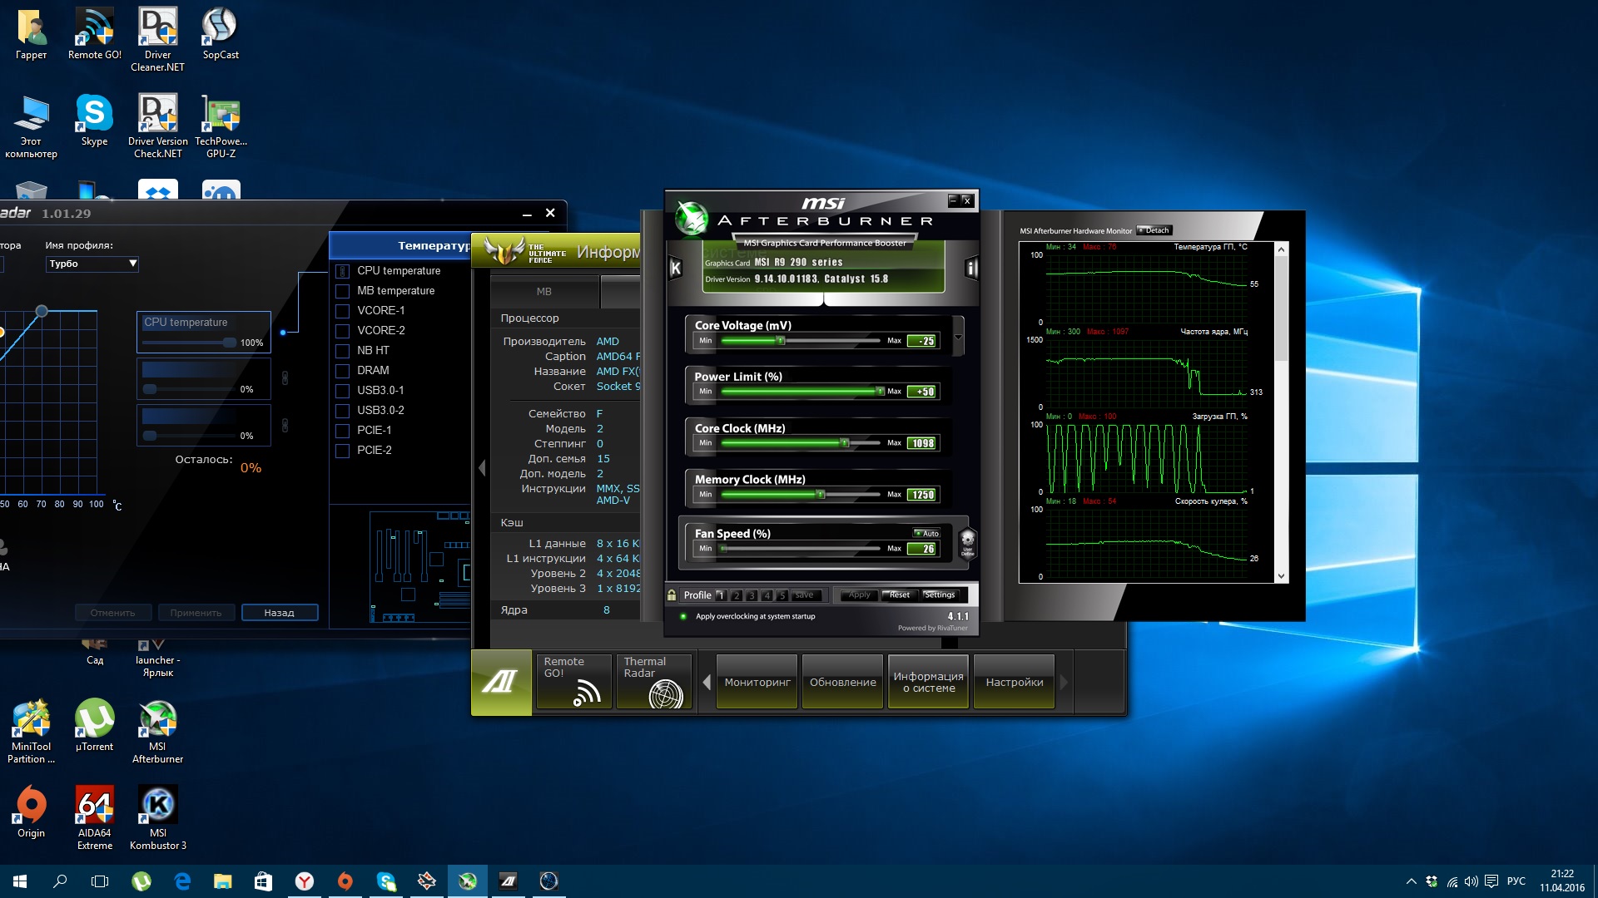Image resolution: width=1598 pixels, height=898 pixels.
Task: Click the Afterburner info 'i' button
Action: click(970, 268)
